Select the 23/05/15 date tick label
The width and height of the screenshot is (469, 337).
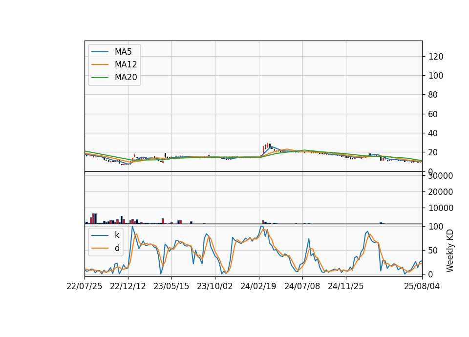171,286
